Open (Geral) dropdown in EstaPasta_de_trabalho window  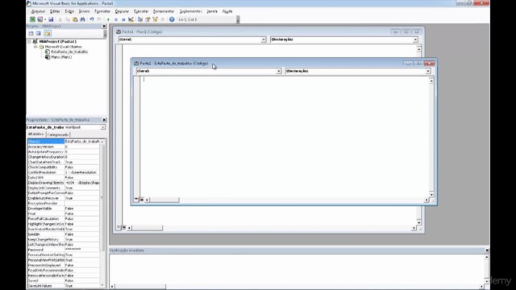(278, 71)
